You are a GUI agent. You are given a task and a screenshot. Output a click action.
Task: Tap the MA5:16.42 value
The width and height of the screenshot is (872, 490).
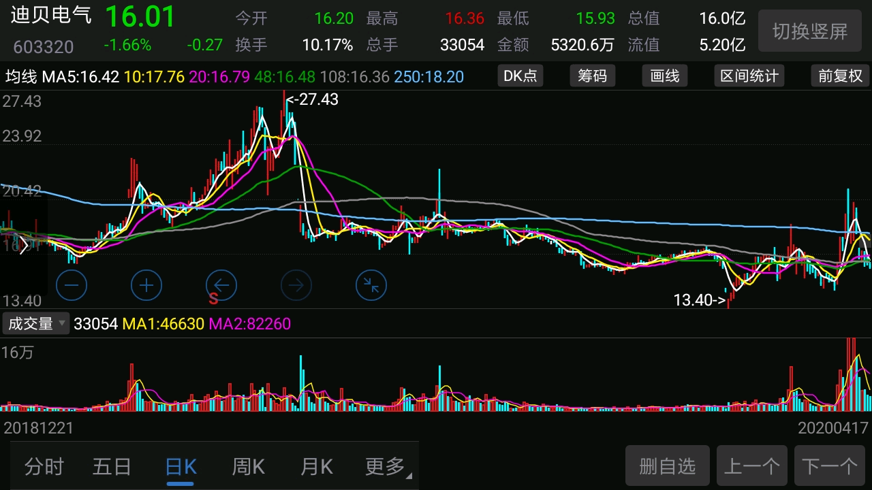(x=80, y=76)
